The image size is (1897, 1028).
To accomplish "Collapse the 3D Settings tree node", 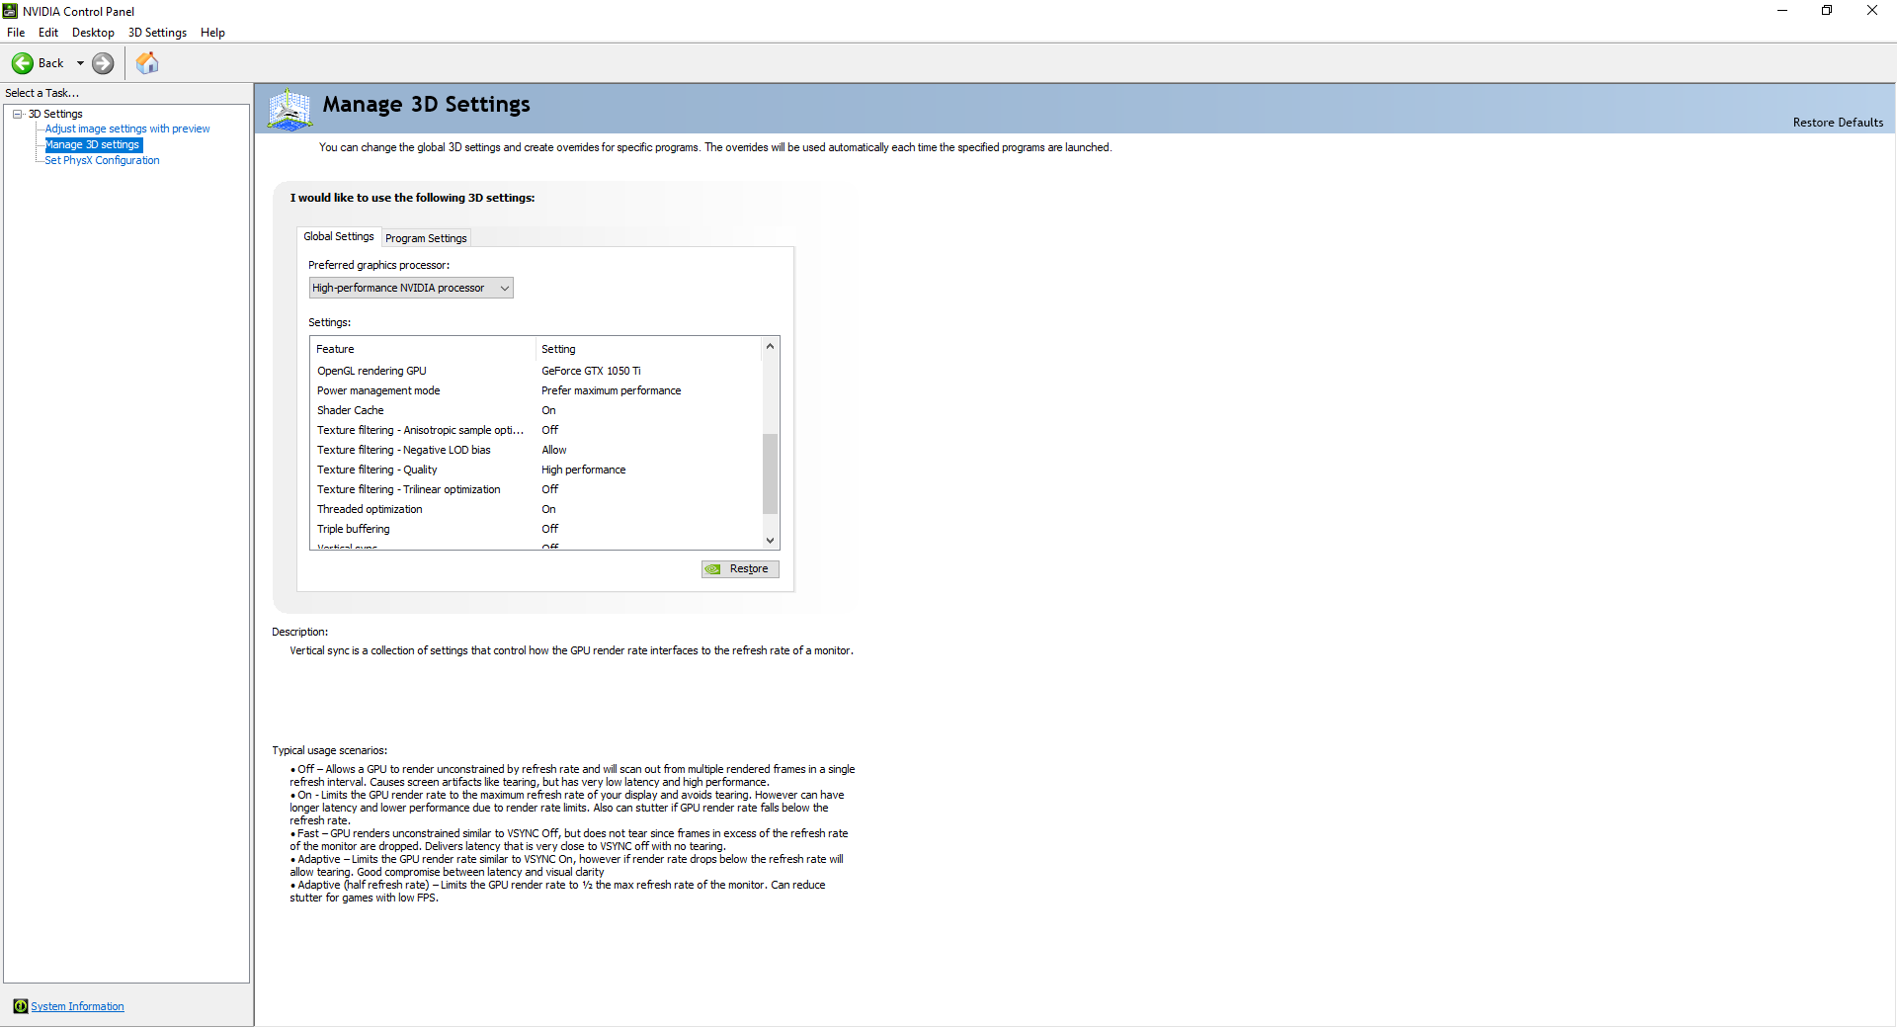I will (18, 114).
